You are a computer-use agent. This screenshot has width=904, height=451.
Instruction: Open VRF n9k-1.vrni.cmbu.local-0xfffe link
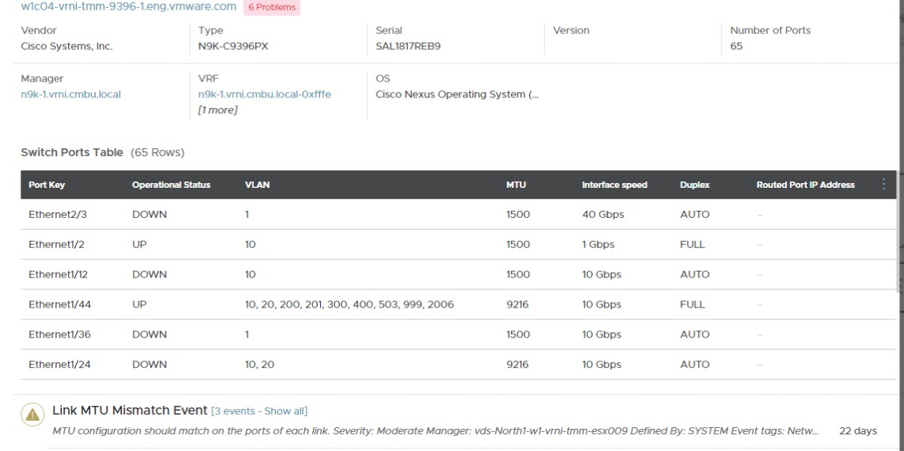click(x=265, y=94)
